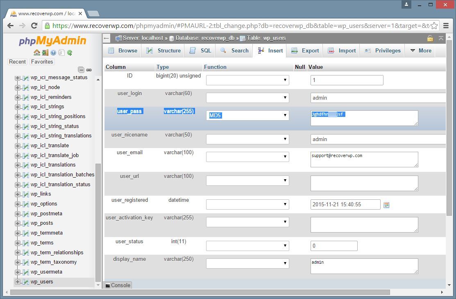Image resolution: width=456 pixels, height=299 pixels.
Task: Open wp_terms table structure icon
Action: pyautogui.click(x=25, y=243)
